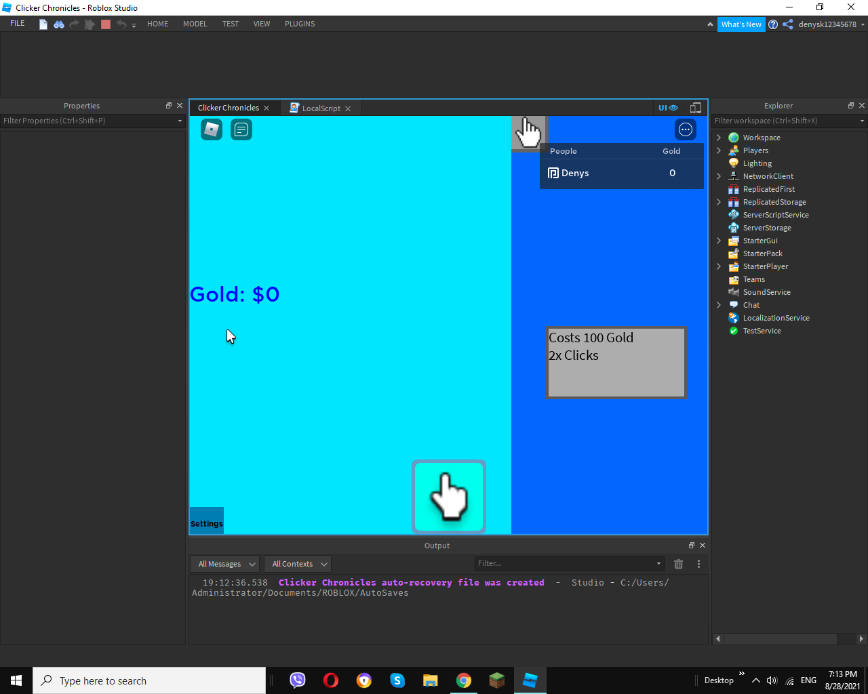Open Minecraft from the taskbar

click(x=497, y=680)
